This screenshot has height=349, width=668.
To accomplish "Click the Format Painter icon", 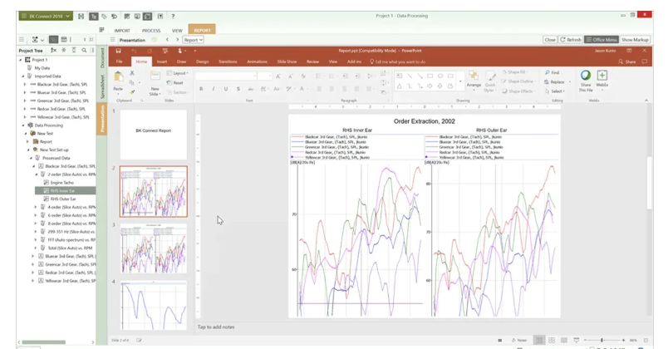I will [x=132, y=91].
